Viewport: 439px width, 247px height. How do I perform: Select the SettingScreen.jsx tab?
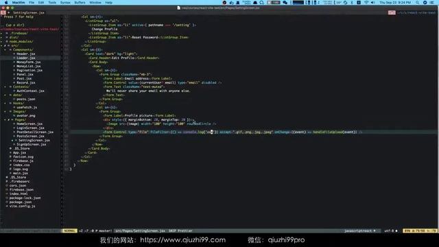[29, 12]
